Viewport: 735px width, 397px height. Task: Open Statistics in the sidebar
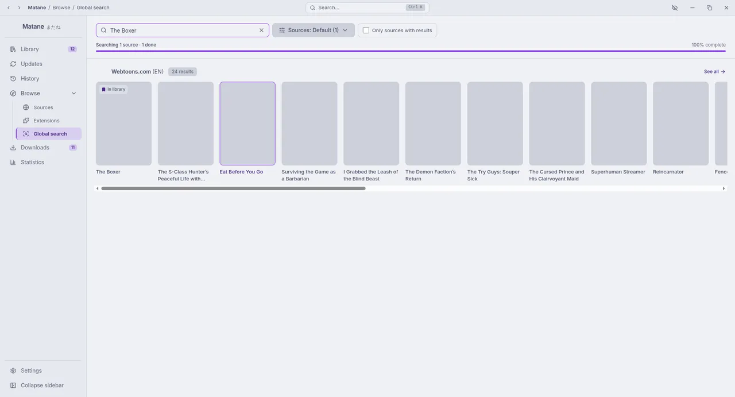[43, 163]
